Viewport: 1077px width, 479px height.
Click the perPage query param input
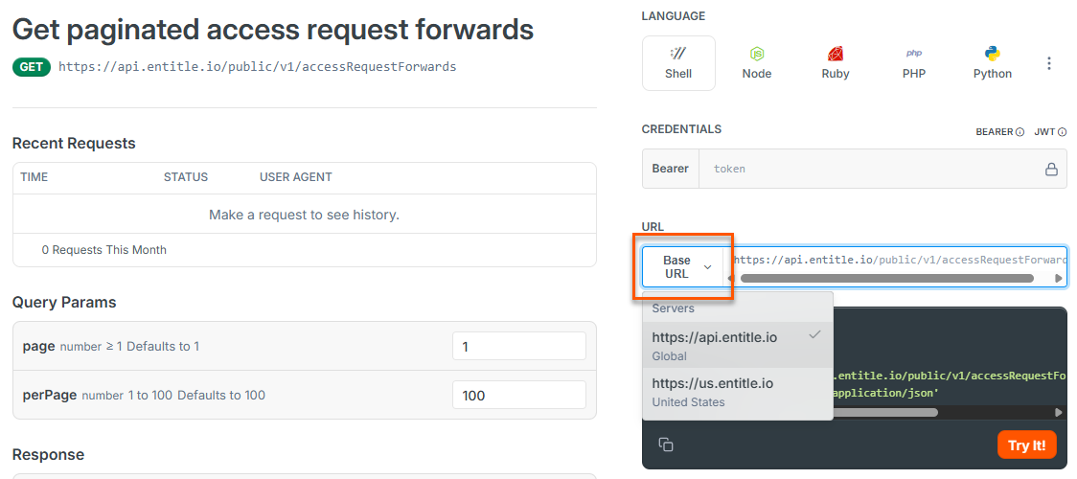(518, 396)
